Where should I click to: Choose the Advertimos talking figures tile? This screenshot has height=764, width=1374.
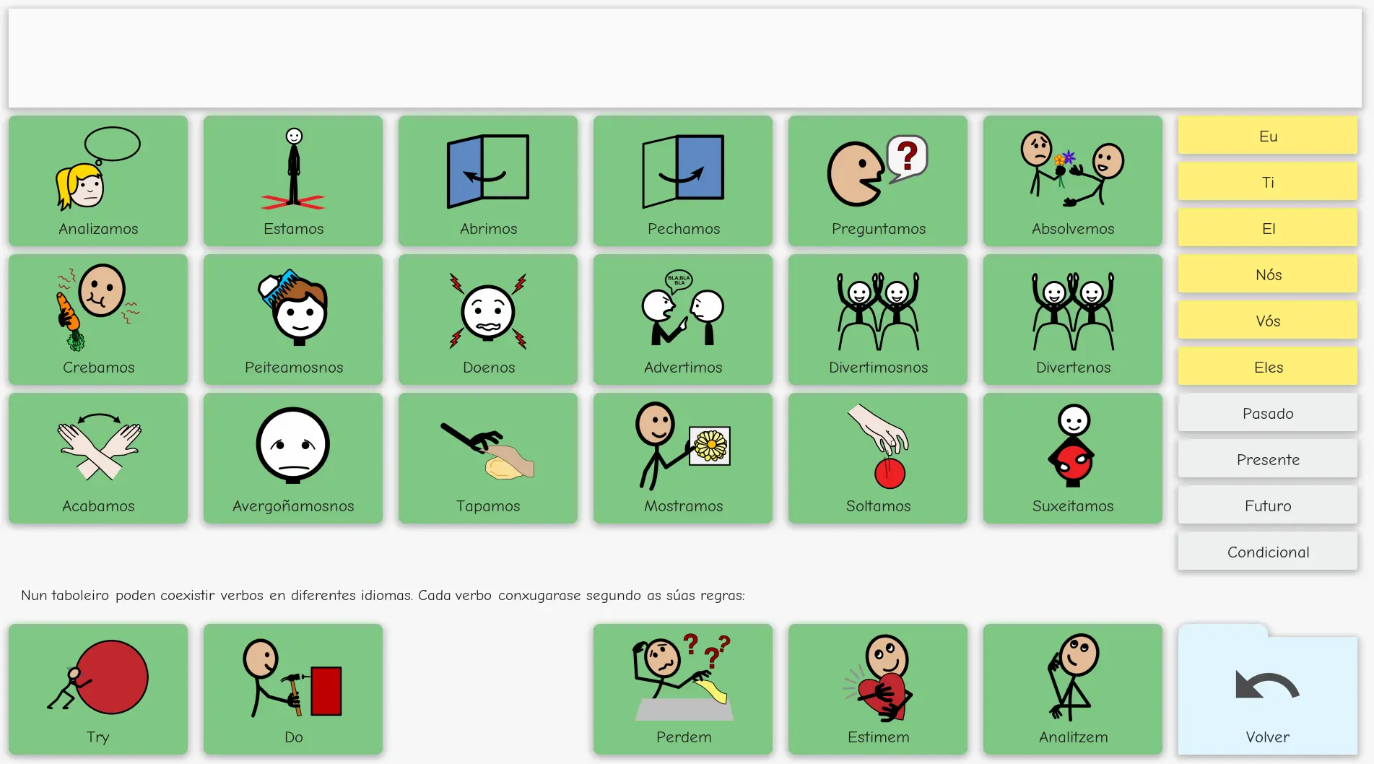coord(683,319)
